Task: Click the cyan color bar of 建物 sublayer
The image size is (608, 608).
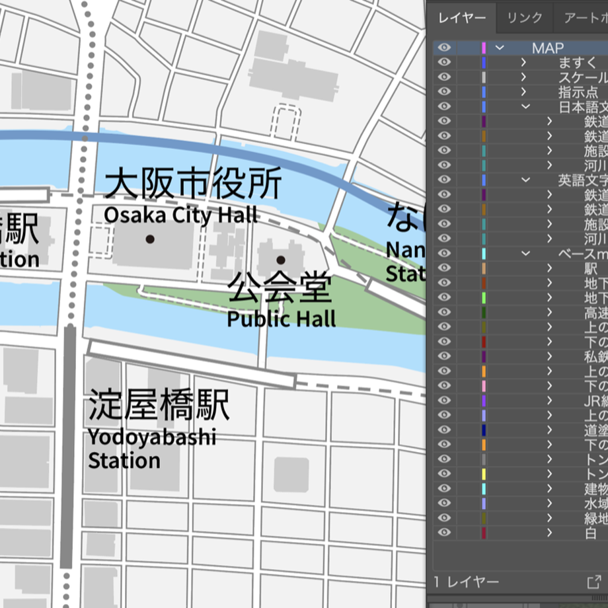Action: [484, 488]
